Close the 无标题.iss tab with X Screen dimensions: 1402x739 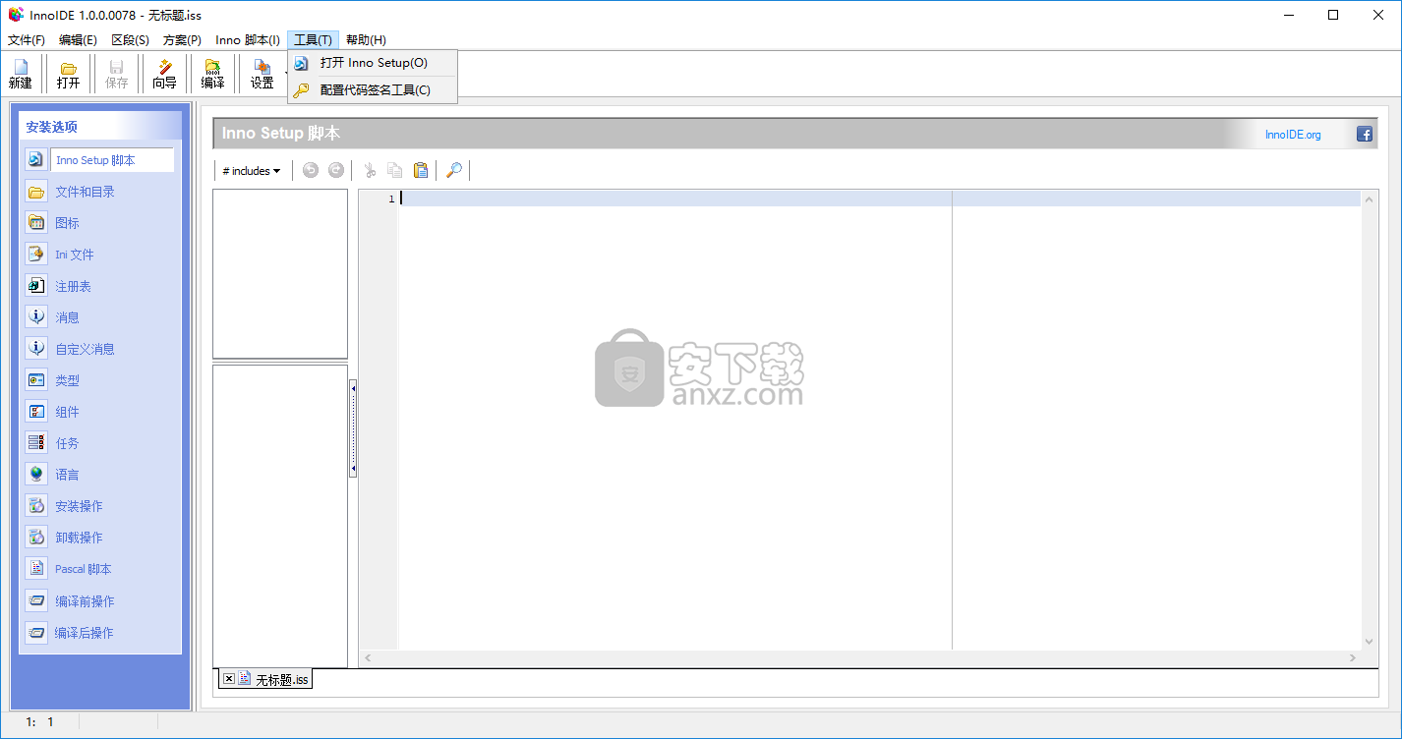pos(228,678)
